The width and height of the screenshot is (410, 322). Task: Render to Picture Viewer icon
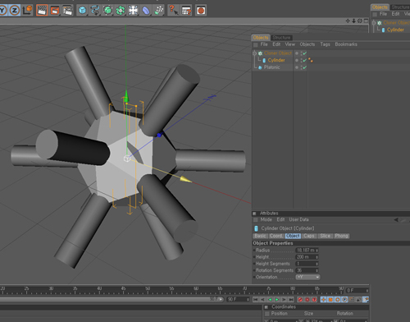tap(55, 11)
